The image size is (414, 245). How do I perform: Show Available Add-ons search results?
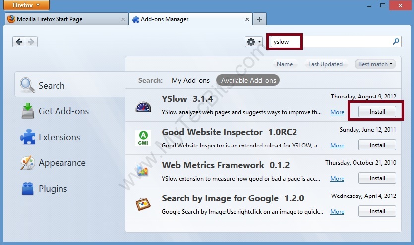(x=248, y=80)
